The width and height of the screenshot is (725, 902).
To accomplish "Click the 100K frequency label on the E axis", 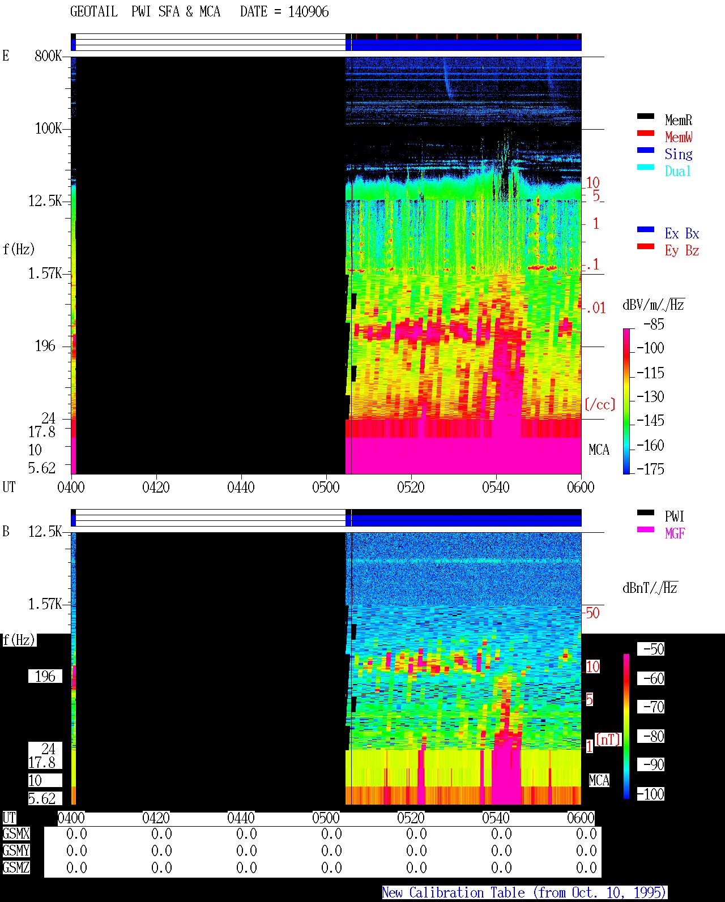I will pyautogui.click(x=48, y=129).
